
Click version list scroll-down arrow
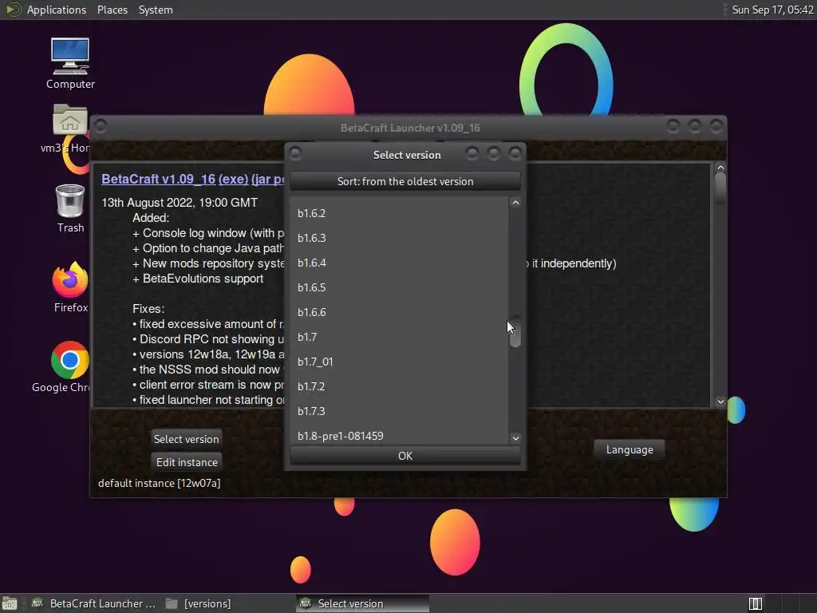tap(515, 438)
